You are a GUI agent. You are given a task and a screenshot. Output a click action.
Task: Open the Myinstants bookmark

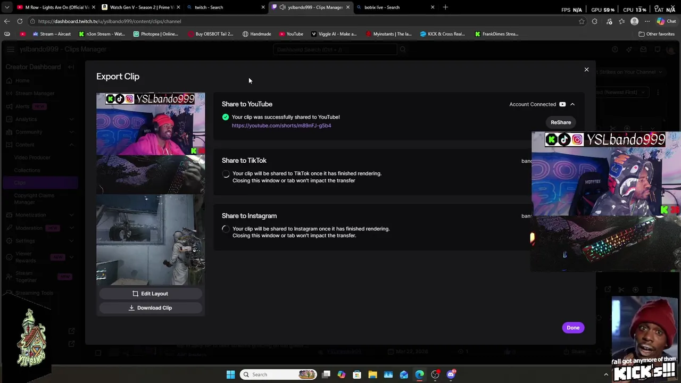coord(388,34)
